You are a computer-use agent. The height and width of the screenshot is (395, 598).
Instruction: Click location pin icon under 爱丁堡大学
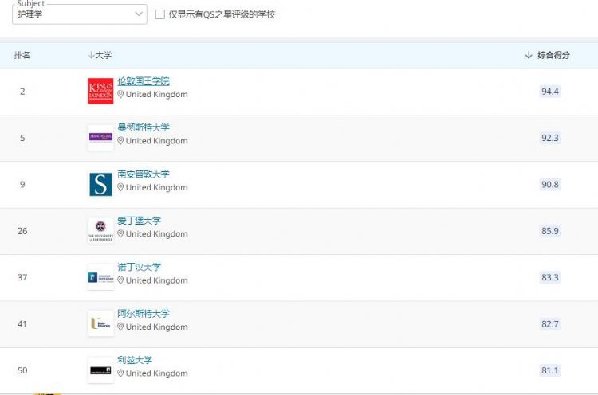(x=120, y=233)
